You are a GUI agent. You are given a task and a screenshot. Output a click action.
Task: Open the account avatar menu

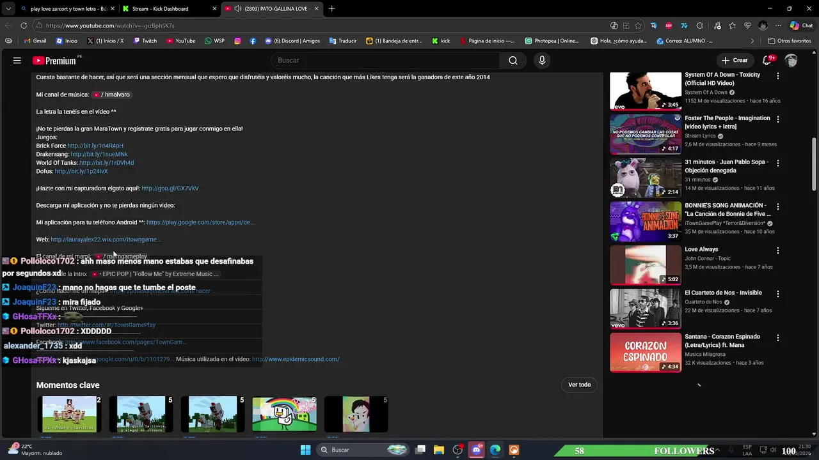pos(791,60)
